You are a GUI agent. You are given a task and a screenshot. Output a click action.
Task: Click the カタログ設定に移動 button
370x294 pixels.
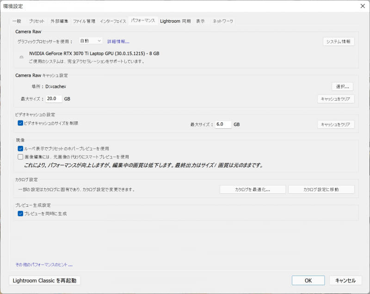coord(321,189)
